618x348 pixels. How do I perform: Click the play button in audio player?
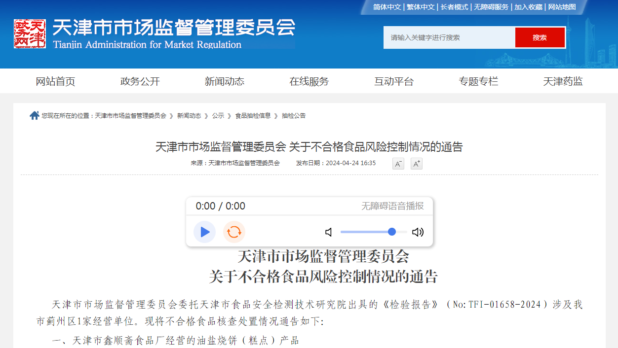pos(204,232)
